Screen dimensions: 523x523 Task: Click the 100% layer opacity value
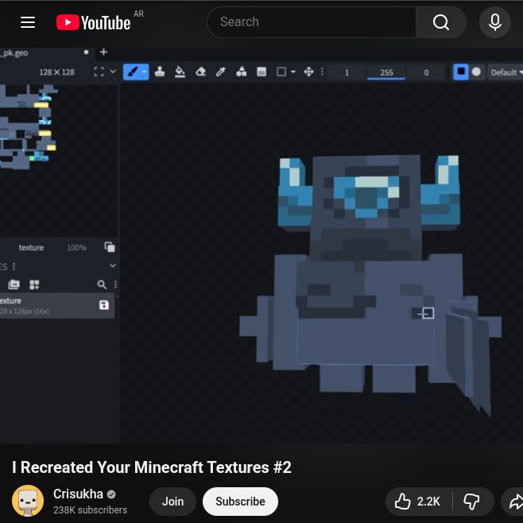[77, 247]
